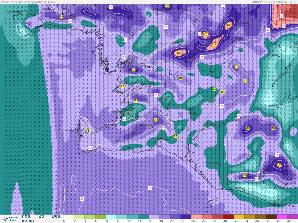Click the Keflavíkurflugvöllur station label
The image size is (298, 223).
tap(74, 130)
